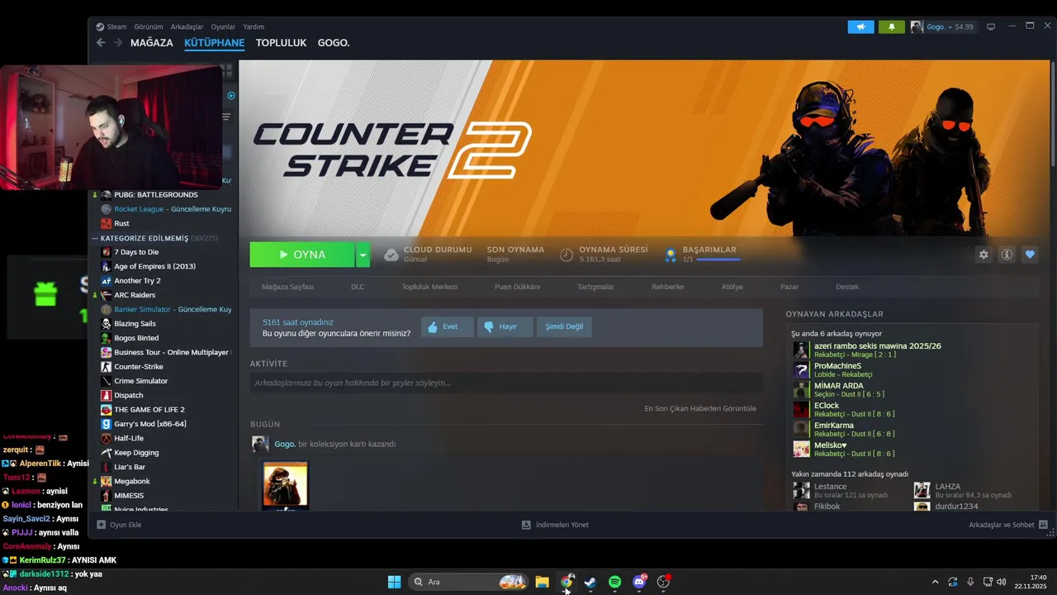Image resolution: width=1057 pixels, height=595 pixels.
Task: Open the Topluluk Merkezi tab
Action: tap(429, 287)
